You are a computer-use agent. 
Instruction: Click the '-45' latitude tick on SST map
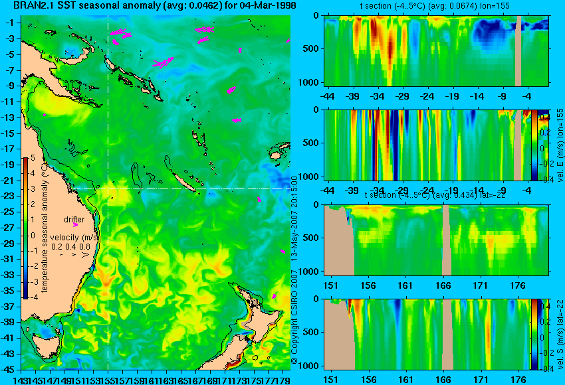7,370
